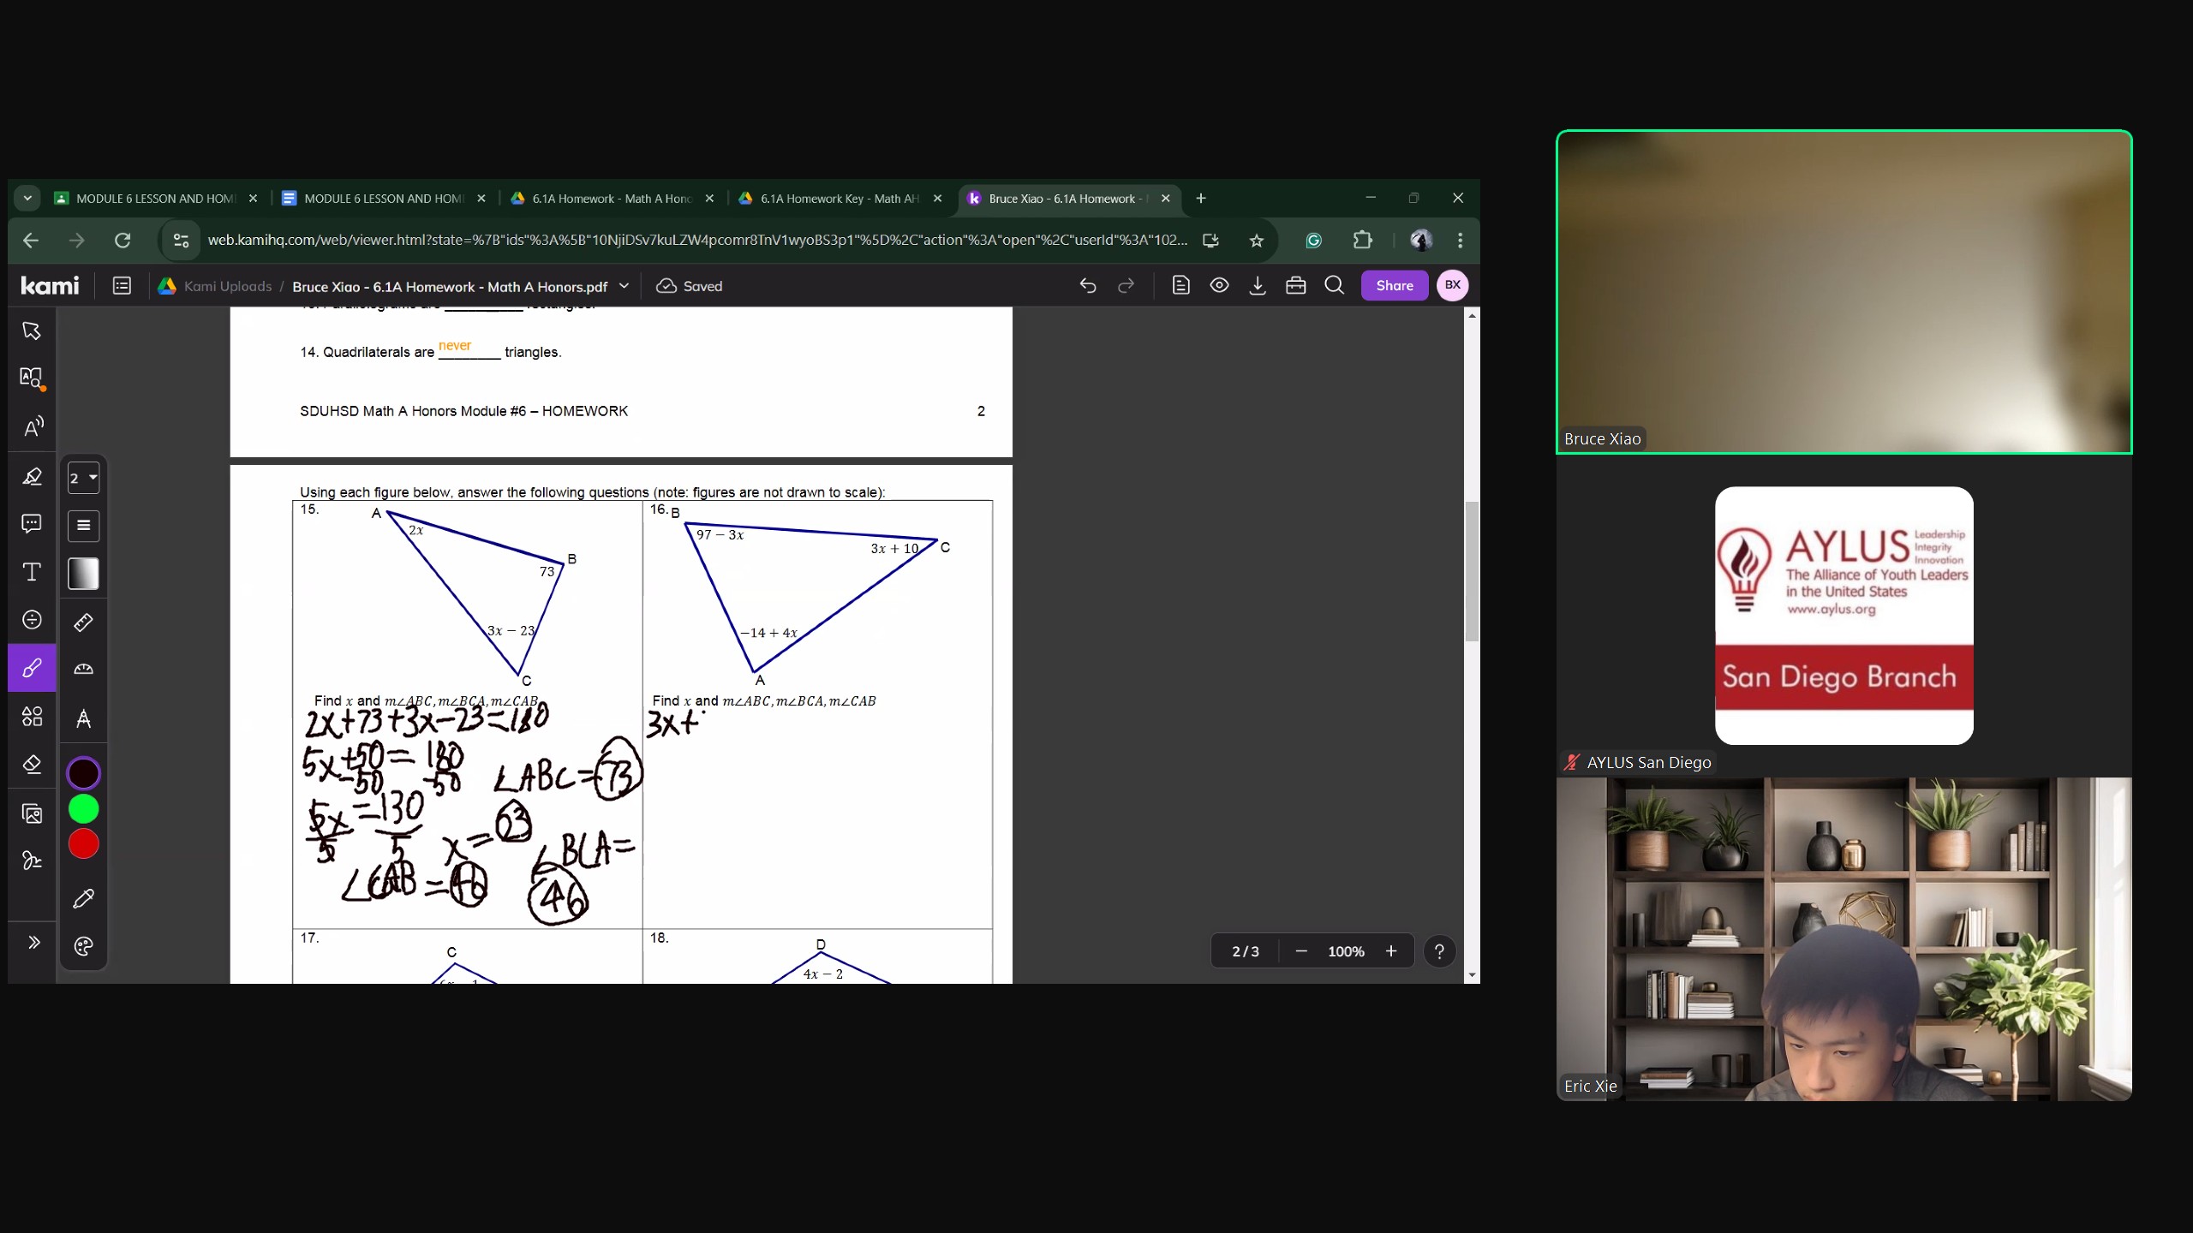
Task: Expand the Kami toolbar with double chevron
Action: pos(33,942)
